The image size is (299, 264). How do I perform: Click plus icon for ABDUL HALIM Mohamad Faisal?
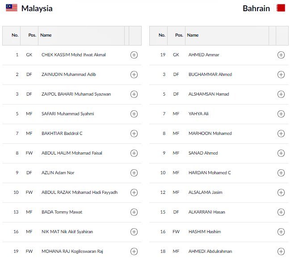click(134, 153)
